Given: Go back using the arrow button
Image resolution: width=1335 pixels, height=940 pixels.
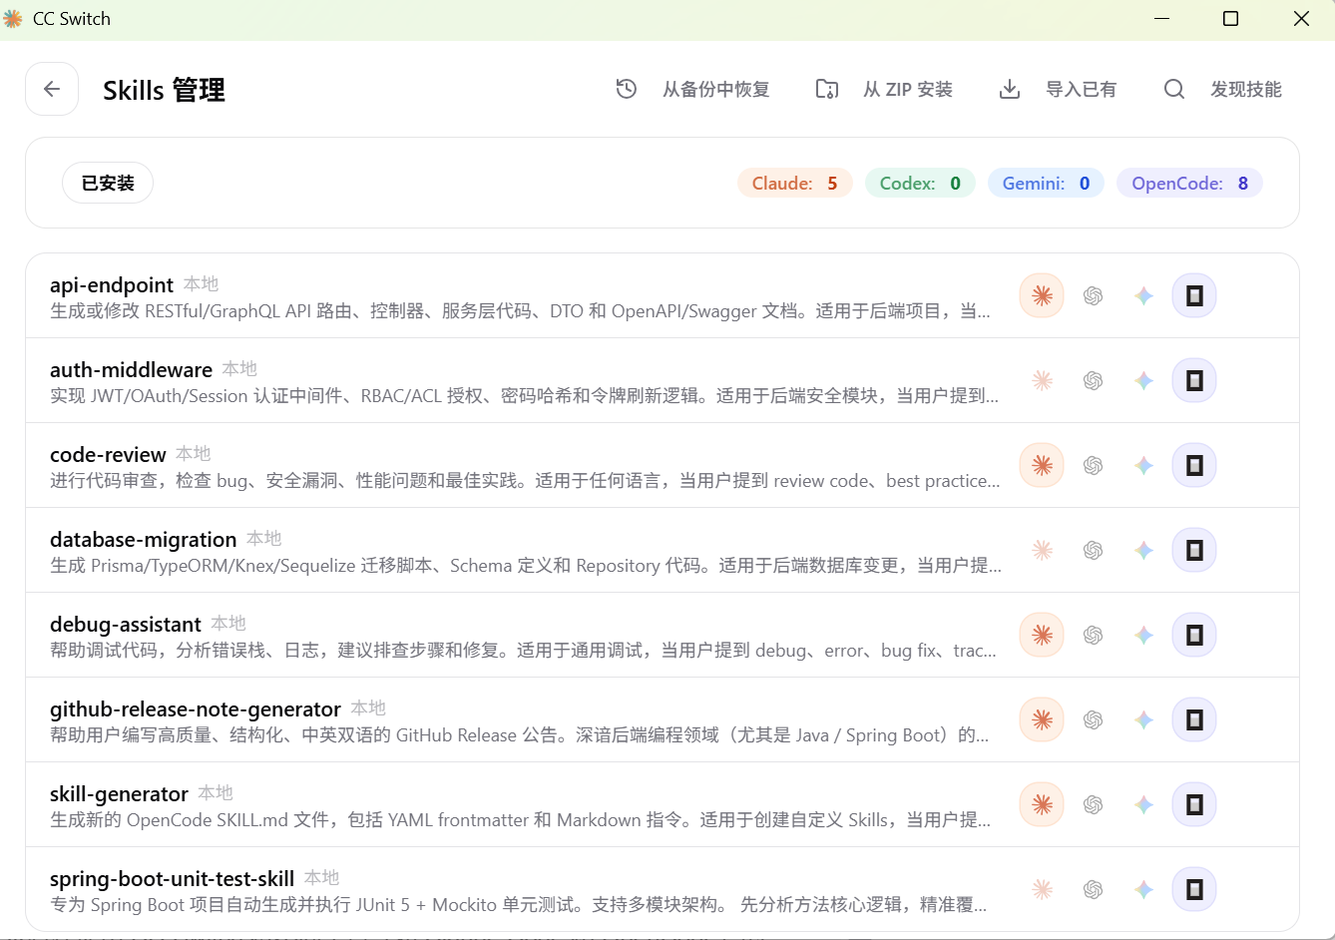Looking at the screenshot, I should [52, 89].
